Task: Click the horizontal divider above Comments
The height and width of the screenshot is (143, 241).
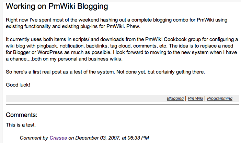Action: click(x=122, y=105)
